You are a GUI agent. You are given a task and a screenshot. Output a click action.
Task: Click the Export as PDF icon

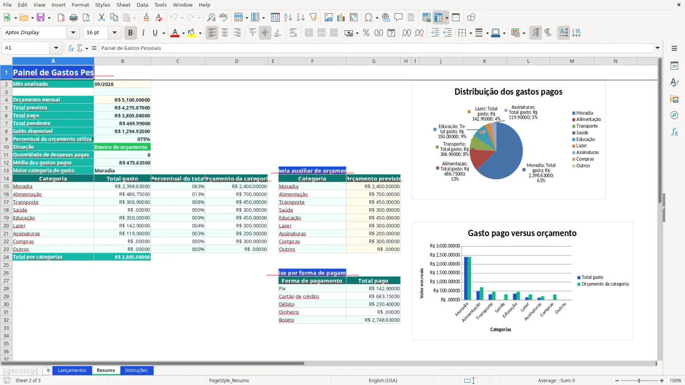61,18
